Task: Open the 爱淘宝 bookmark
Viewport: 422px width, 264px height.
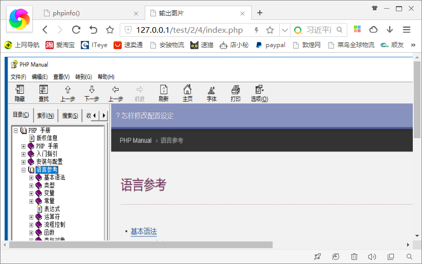Action: click(x=60, y=45)
